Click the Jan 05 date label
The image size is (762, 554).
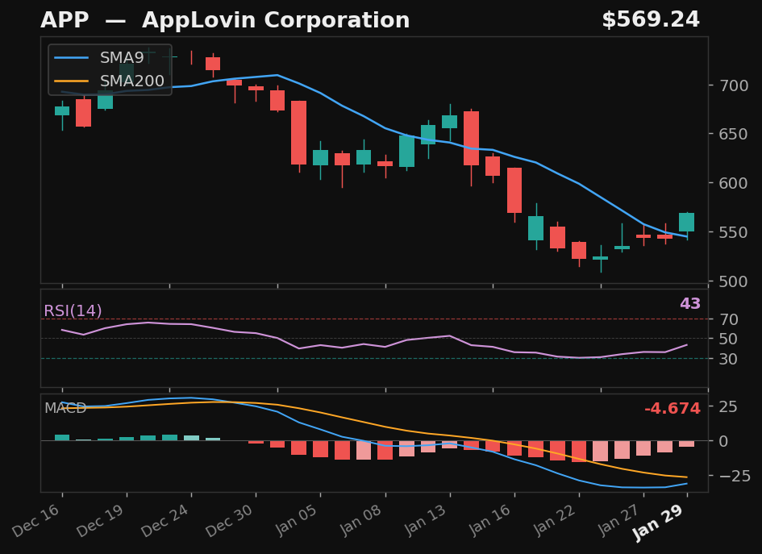coord(297,520)
